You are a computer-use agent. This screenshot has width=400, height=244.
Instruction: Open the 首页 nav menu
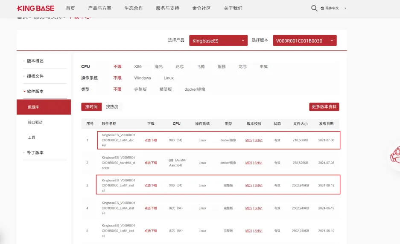70,9
